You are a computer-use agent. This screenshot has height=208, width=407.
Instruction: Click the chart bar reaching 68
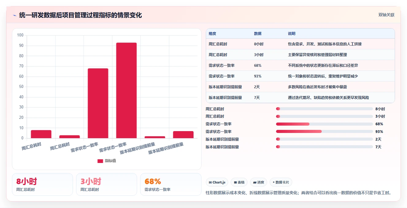(x=98, y=103)
